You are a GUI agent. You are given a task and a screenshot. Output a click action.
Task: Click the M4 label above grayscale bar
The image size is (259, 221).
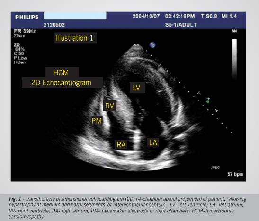pos(234,31)
